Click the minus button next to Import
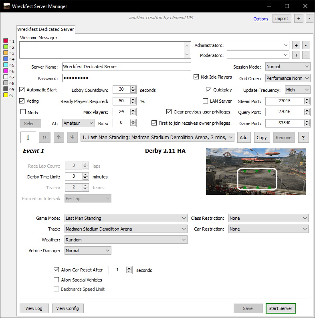This screenshot has height=318, width=315. point(309,19)
